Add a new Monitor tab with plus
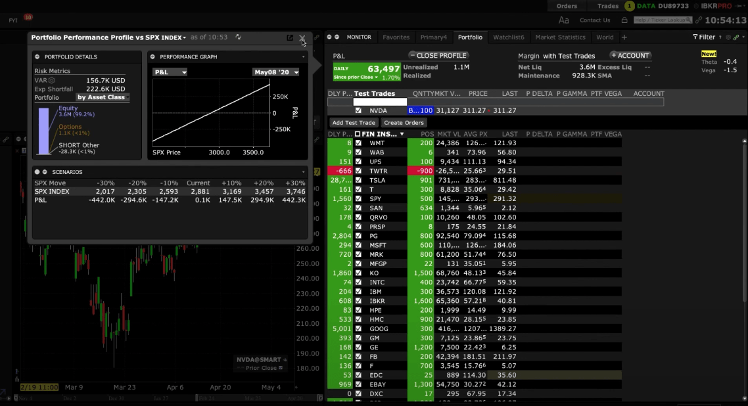This screenshot has height=406, width=748. [624, 37]
